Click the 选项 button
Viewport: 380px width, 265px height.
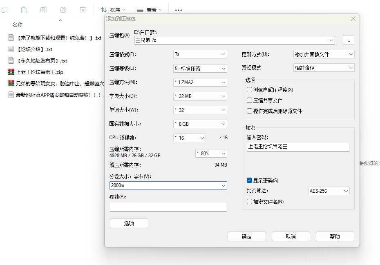coord(129,223)
